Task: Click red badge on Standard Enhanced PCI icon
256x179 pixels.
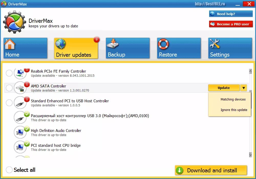Action: point(27,99)
